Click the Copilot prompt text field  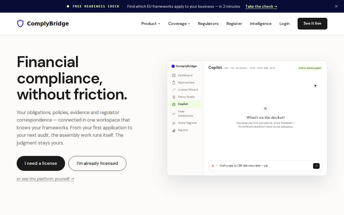pyautogui.click(x=265, y=166)
